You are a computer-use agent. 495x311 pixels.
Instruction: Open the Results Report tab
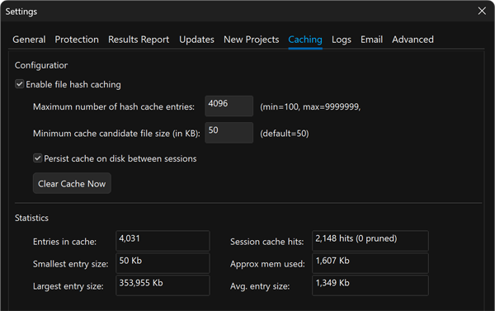click(x=139, y=40)
